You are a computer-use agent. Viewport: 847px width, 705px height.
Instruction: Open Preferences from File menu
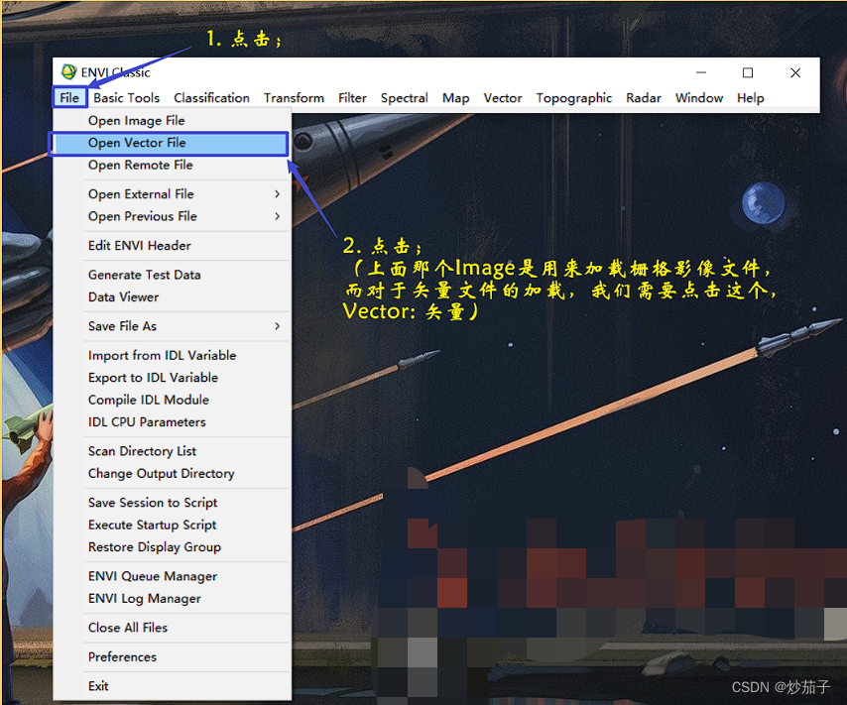coord(172,656)
